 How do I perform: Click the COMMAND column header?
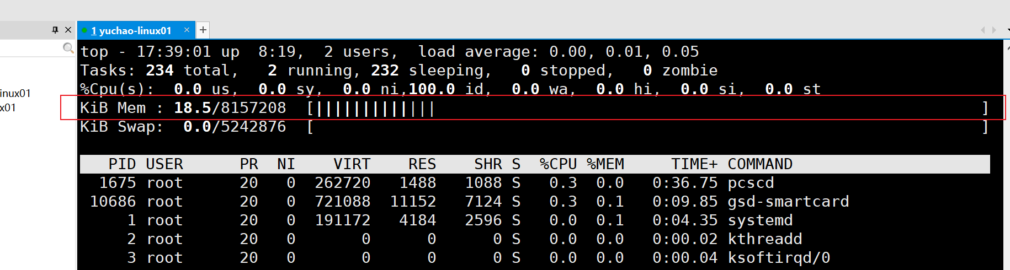coord(759,164)
